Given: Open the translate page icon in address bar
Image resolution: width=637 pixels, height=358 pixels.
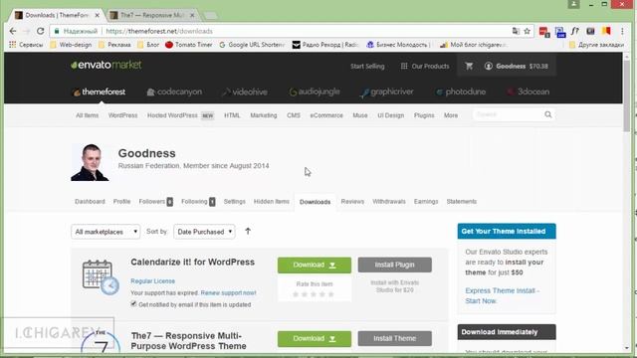Looking at the screenshot, I should click(516, 31).
